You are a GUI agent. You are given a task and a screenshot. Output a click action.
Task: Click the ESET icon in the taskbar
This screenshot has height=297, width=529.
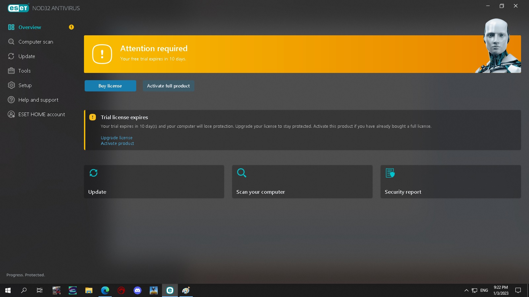click(170, 290)
